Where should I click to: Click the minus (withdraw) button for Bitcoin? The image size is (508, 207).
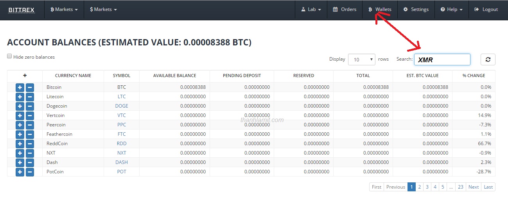pos(30,87)
